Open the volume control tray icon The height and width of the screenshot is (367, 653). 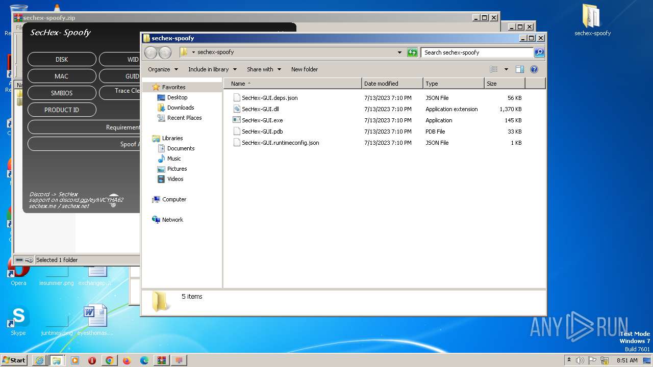[x=580, y=360]
